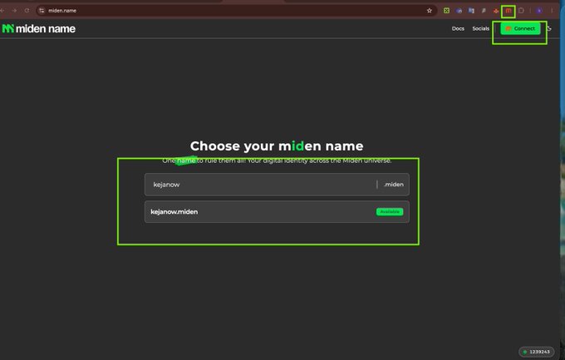This screenshot has width=565, height=360.
Task: Open the Socials menu
Action: click(x=481, y=28)
